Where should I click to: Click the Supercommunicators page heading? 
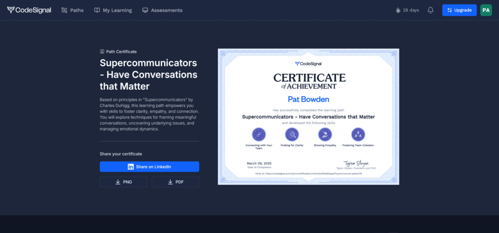click(x=149, y=75)
